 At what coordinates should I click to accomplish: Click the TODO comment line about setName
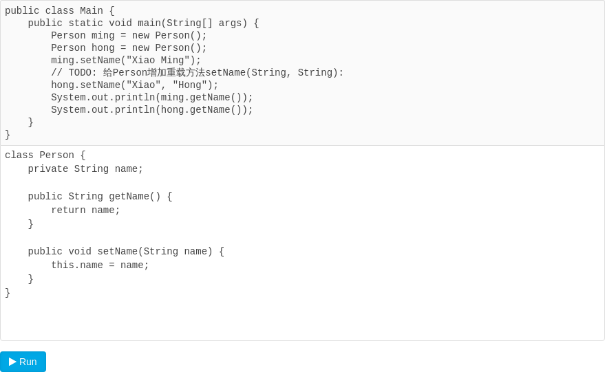point(197,72)
